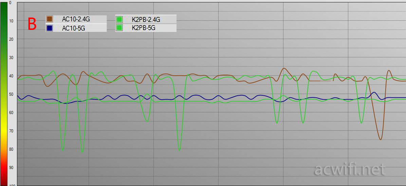Click the 20 value on signal scale
This screenshot has height=186, width=406.
tap(11, 39)
